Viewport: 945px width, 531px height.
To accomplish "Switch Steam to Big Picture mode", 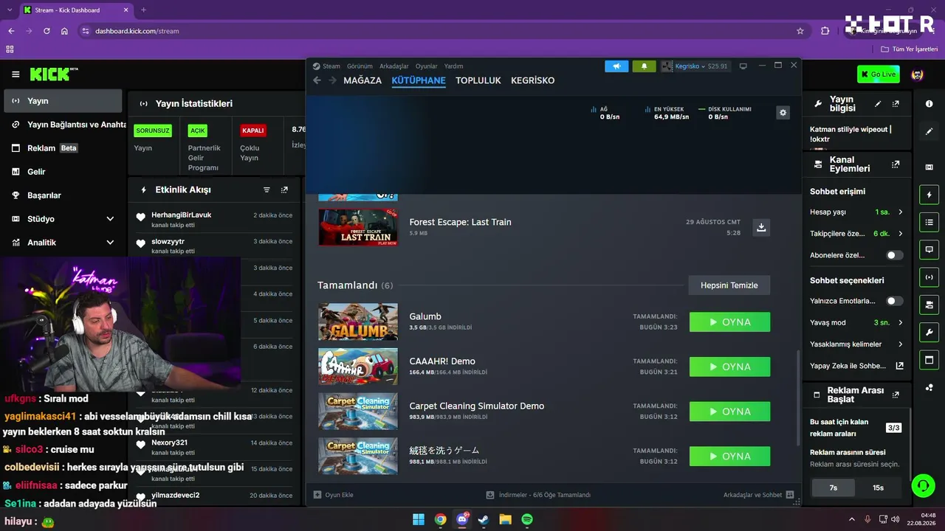I will (743, 66).
